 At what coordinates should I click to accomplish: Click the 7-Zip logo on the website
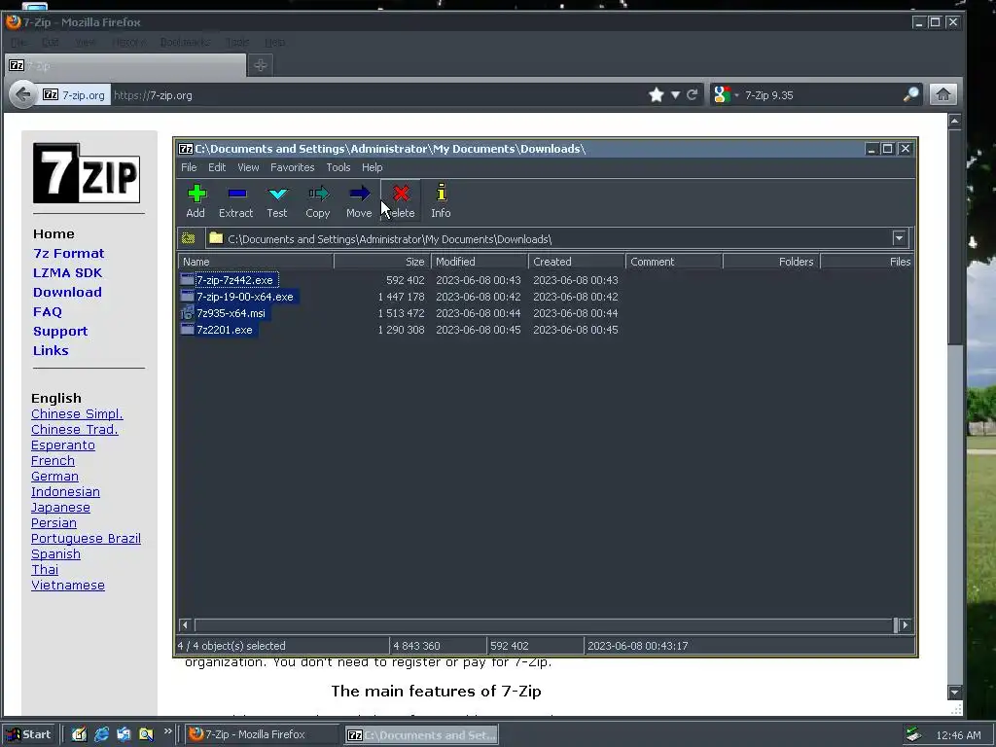pos(87,173)
